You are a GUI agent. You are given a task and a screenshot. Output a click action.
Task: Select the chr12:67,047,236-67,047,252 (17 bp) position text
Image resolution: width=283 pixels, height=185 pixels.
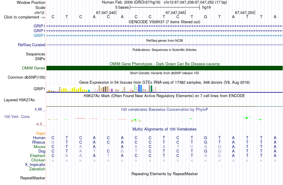click(x=195, y=2)
